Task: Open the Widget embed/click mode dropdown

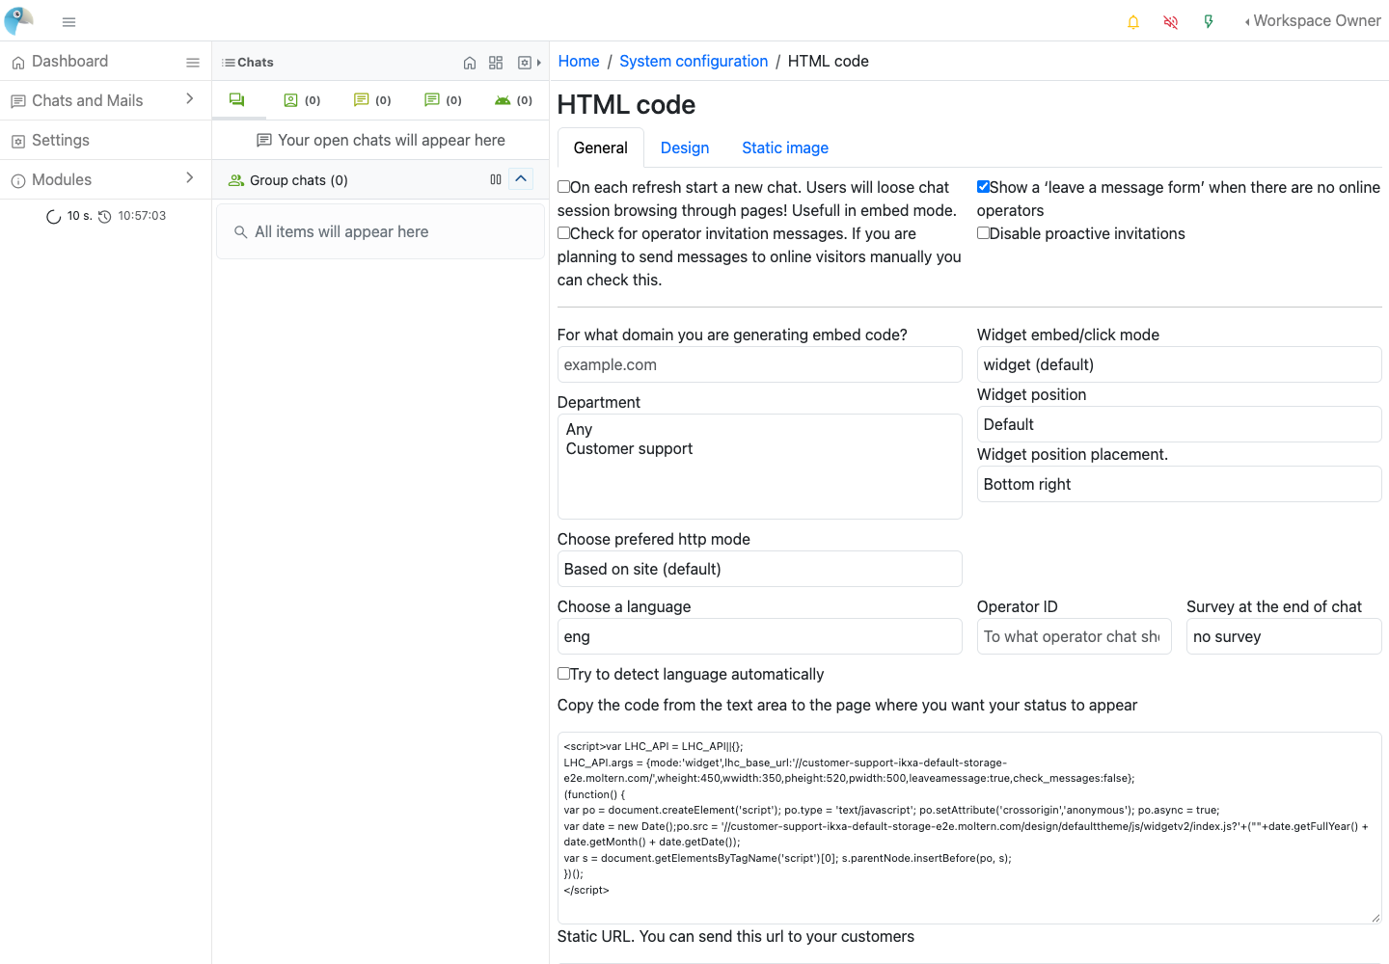Action: (1179, 364)
